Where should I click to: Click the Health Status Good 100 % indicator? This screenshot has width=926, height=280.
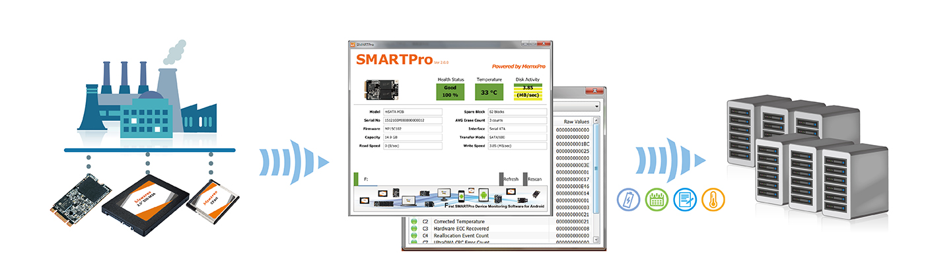(x=450, y=91)
